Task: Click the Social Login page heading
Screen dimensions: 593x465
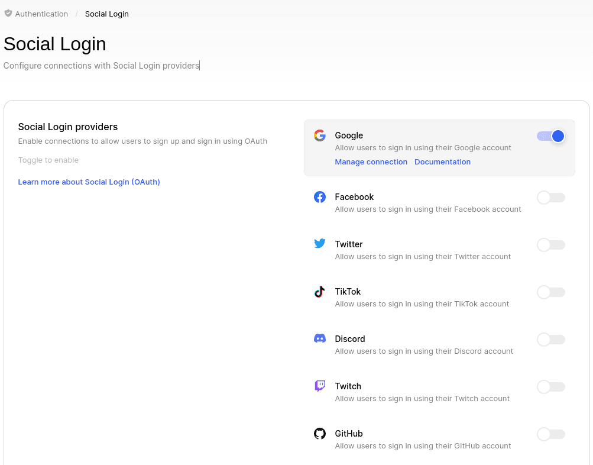Action: pyautogui.click(x=54, y=44)
